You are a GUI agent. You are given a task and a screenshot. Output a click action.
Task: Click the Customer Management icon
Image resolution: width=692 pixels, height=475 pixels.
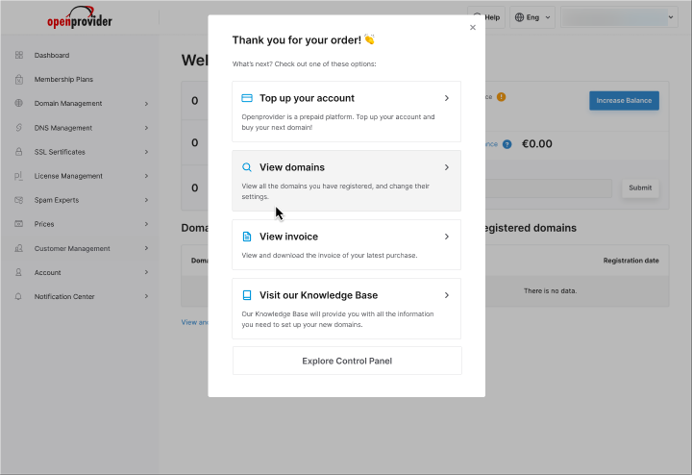(18, 248)
